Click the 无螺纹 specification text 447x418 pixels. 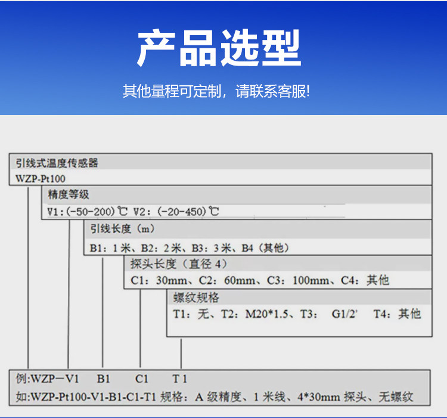396,397
